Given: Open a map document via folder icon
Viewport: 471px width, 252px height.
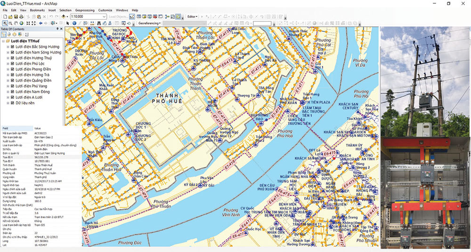Looking at the screenshot, I should [x=10, y=16].
